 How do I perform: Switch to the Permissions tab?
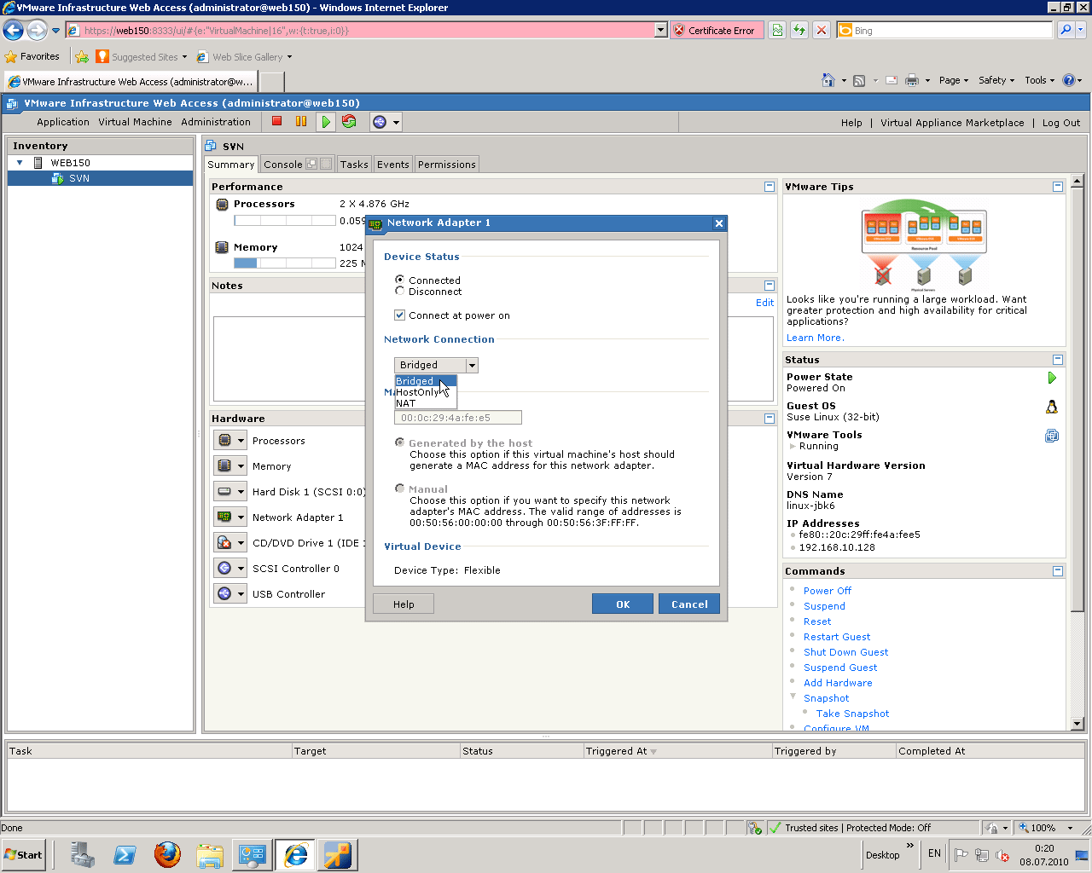pyautogui.click(x=447, y=165)
